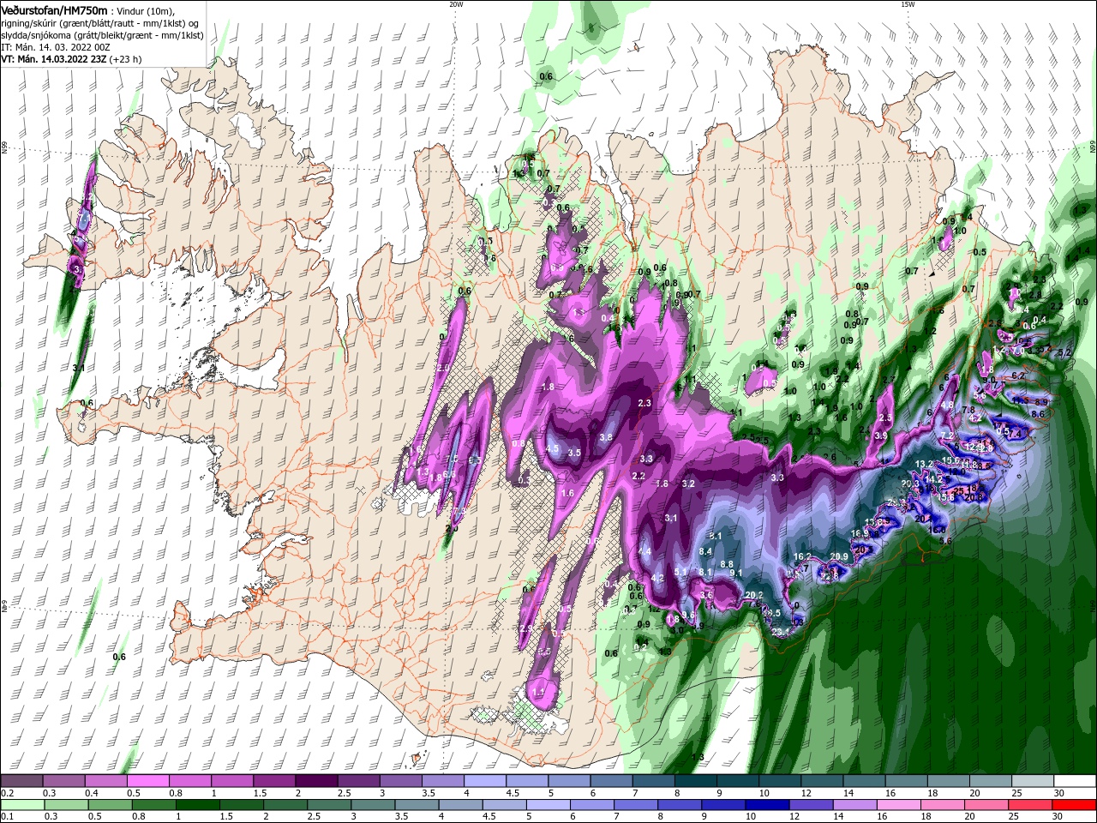
Task: Select the white snow swatch above 30
Action: point(1076,781)
